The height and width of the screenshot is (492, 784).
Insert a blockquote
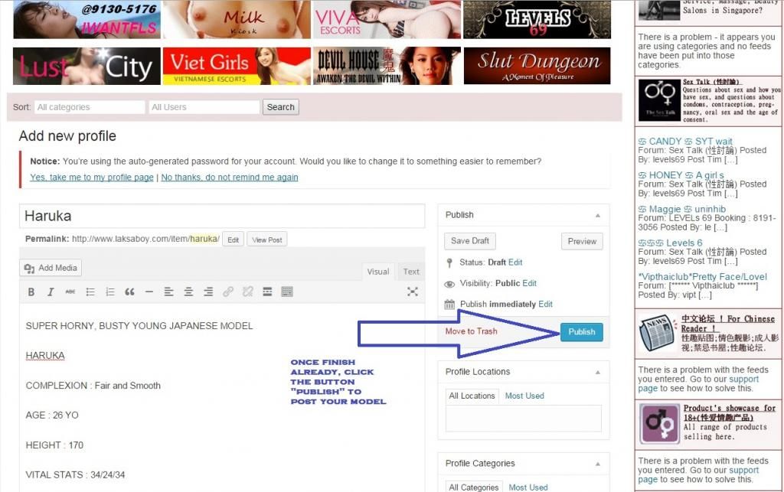129,292
